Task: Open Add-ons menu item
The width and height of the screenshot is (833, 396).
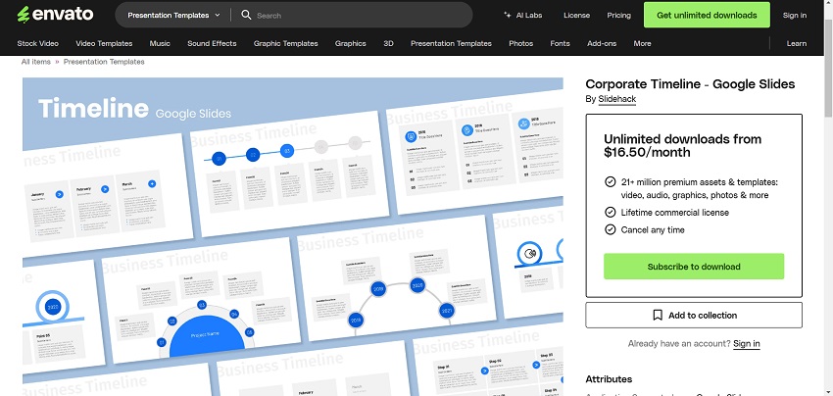Action: point(602,43)
